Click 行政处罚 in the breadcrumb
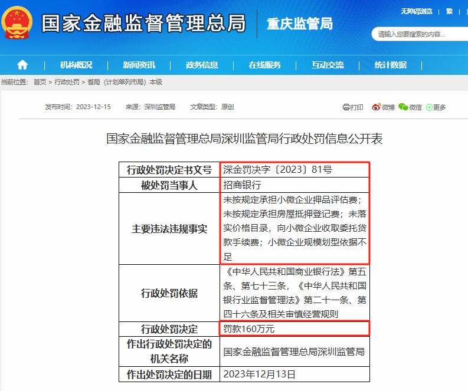 (x=67, y=82)
